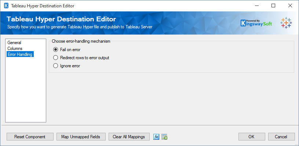The height and width of the screenshot is (146, 299).
Task: Click the Tableau Hyper Destination Editor banner heading
Action: pyautogui.click(x=61, y=19)
